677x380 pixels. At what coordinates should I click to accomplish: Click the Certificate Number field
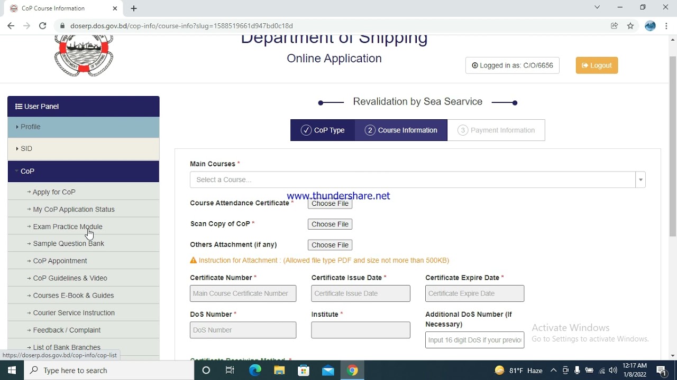(243, 293)
